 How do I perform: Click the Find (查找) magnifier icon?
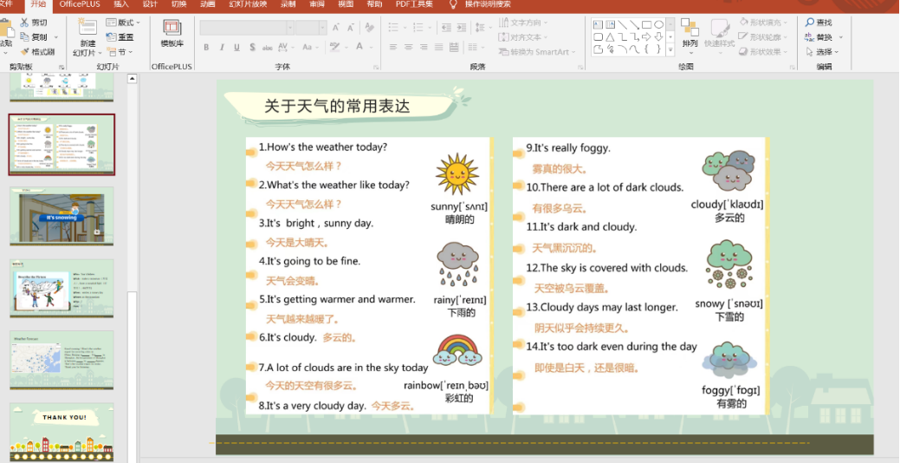coord(810,23)
